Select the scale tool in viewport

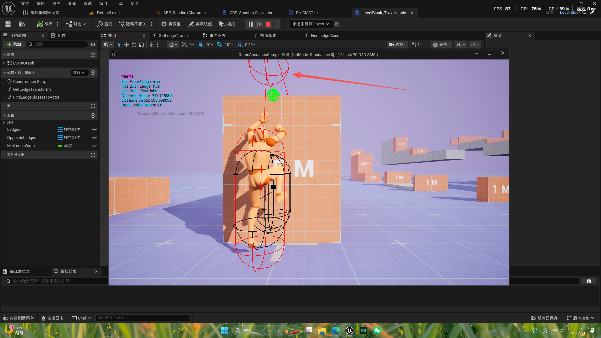[x=141, y=45]
